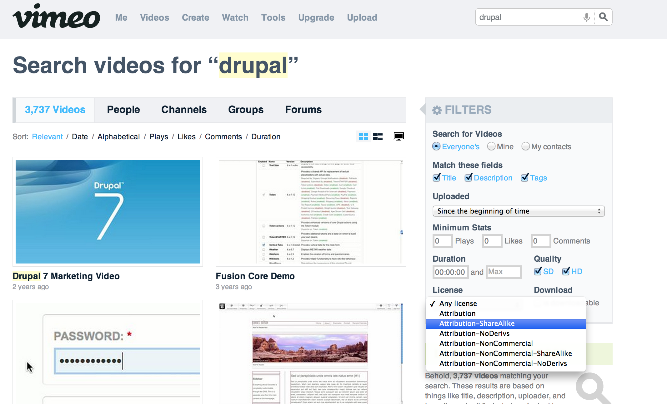Choose Attribution-NonCommercial-NoDerivs license option
The image size is (667, 404).
coord(506,363)
